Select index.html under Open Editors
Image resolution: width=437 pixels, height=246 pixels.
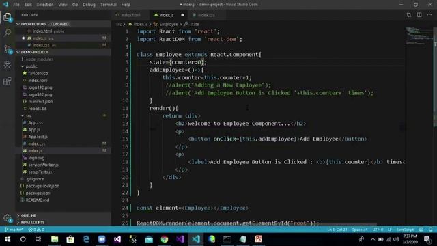(48, 31)
